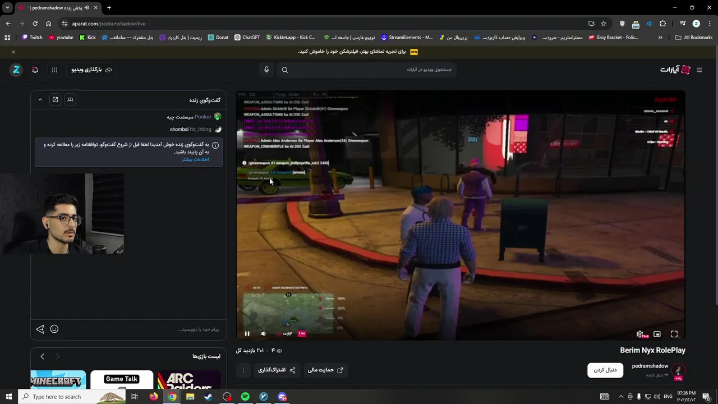Open notifications bell icon
Image resolution: width=718 pixels, height=404 pixels.
[35, 70]
